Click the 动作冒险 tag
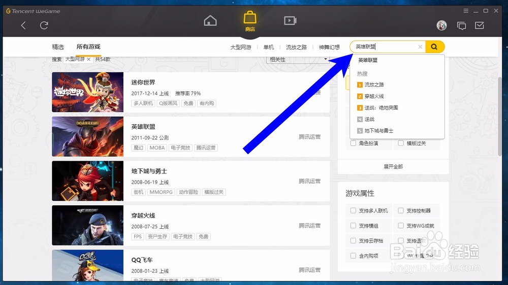This screenshot has height=285, width=508. [x=188, y=192]
